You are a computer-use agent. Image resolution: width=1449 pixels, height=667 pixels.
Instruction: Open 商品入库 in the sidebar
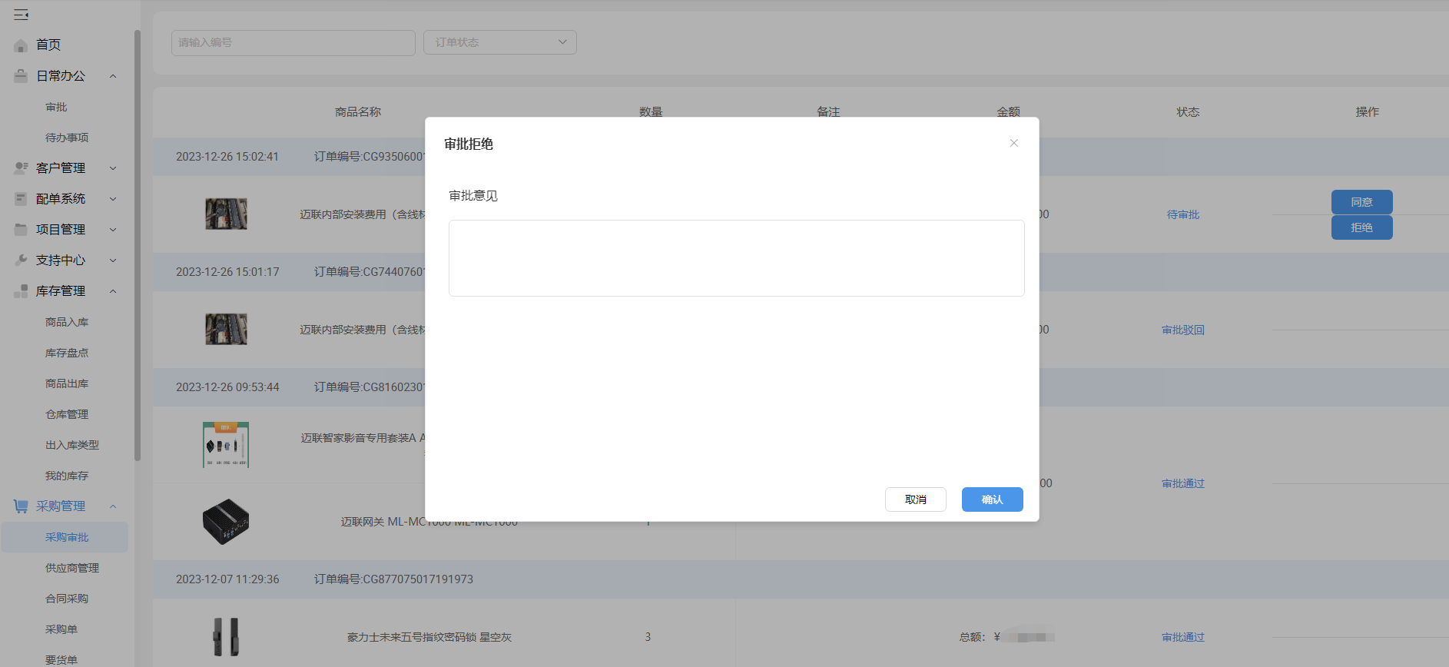[x=67, y=322]
